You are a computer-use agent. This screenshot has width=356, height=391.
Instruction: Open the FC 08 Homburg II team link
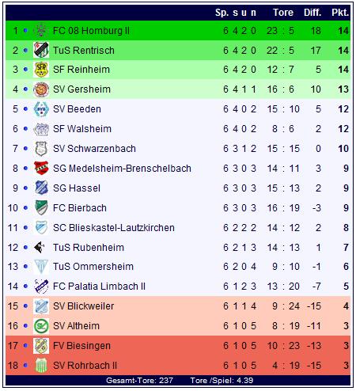91,31
